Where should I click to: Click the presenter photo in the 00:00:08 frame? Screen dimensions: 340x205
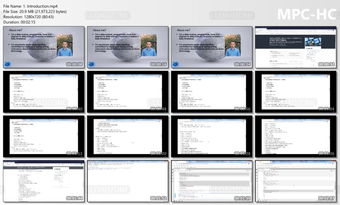point(64,45)
